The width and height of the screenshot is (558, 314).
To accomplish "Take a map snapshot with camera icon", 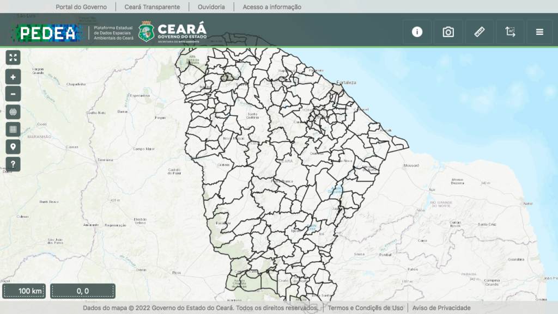I will (448, 32).
